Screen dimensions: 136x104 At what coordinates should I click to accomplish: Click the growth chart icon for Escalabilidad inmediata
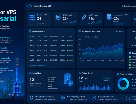click(x=94, y=98)
